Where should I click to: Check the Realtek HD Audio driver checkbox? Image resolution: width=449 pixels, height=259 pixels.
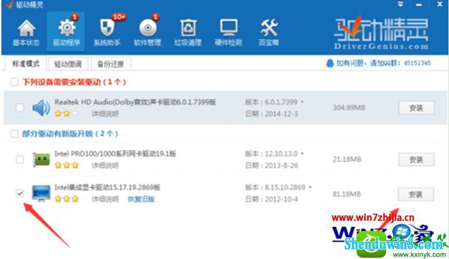[x=20, y=108]
